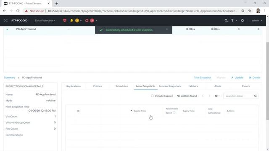Open the help question mark icon
Screen dimensions: 269x151
click(232, 21)
